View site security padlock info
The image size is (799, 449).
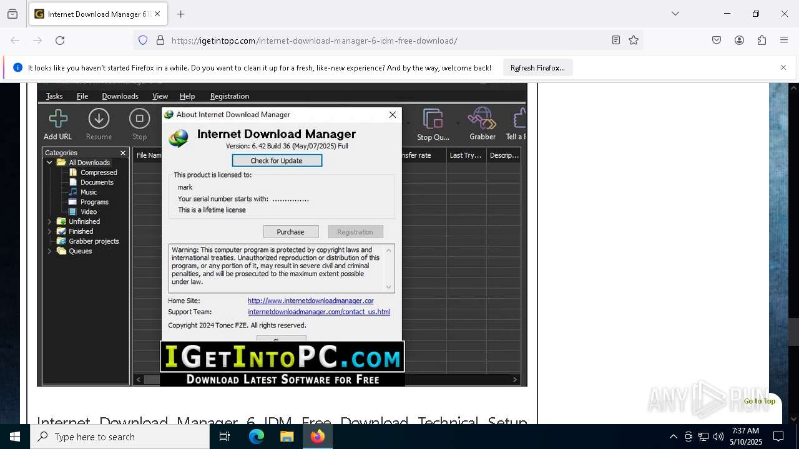pos(160,41)
